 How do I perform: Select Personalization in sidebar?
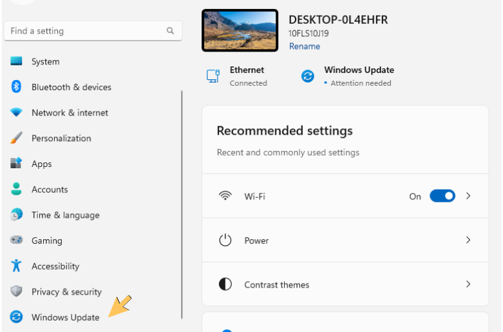click(x=61, y=139)
